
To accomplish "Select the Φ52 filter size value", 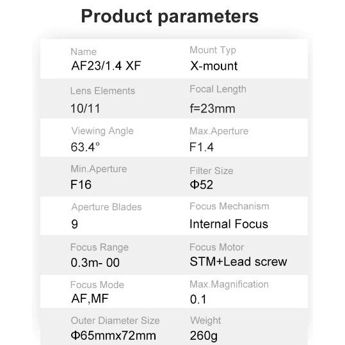I will [x=202, y=184].
